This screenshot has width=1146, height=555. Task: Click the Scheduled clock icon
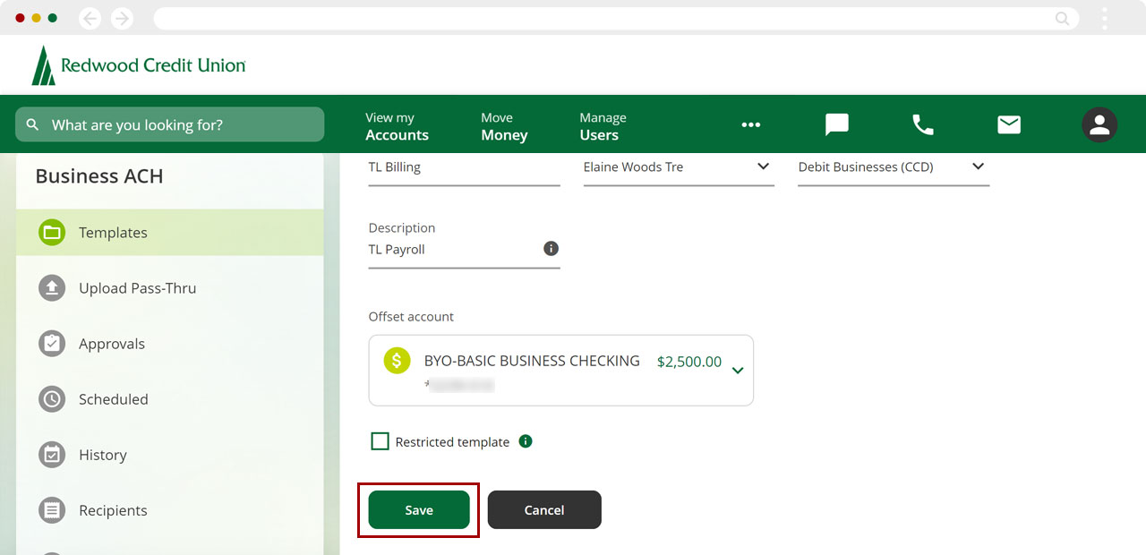click(x=52, y=399)
